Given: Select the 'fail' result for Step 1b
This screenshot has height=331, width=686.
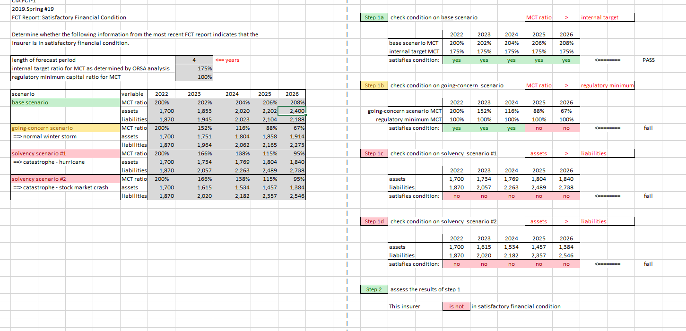Looking at the screenshot, I should tap(649, 128).
